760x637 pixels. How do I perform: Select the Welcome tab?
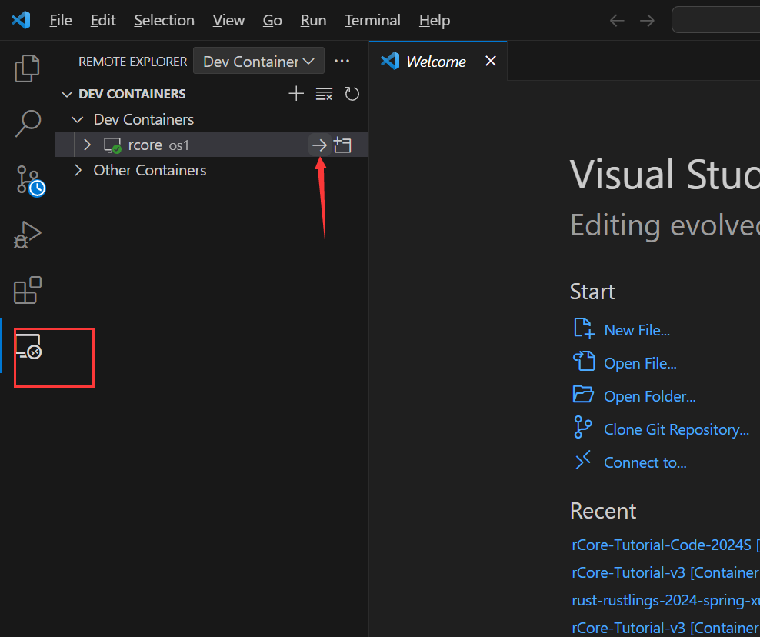(438, 61)
